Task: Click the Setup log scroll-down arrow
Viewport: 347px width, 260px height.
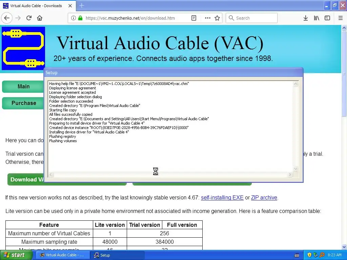Action: click(x=295, y=169)
